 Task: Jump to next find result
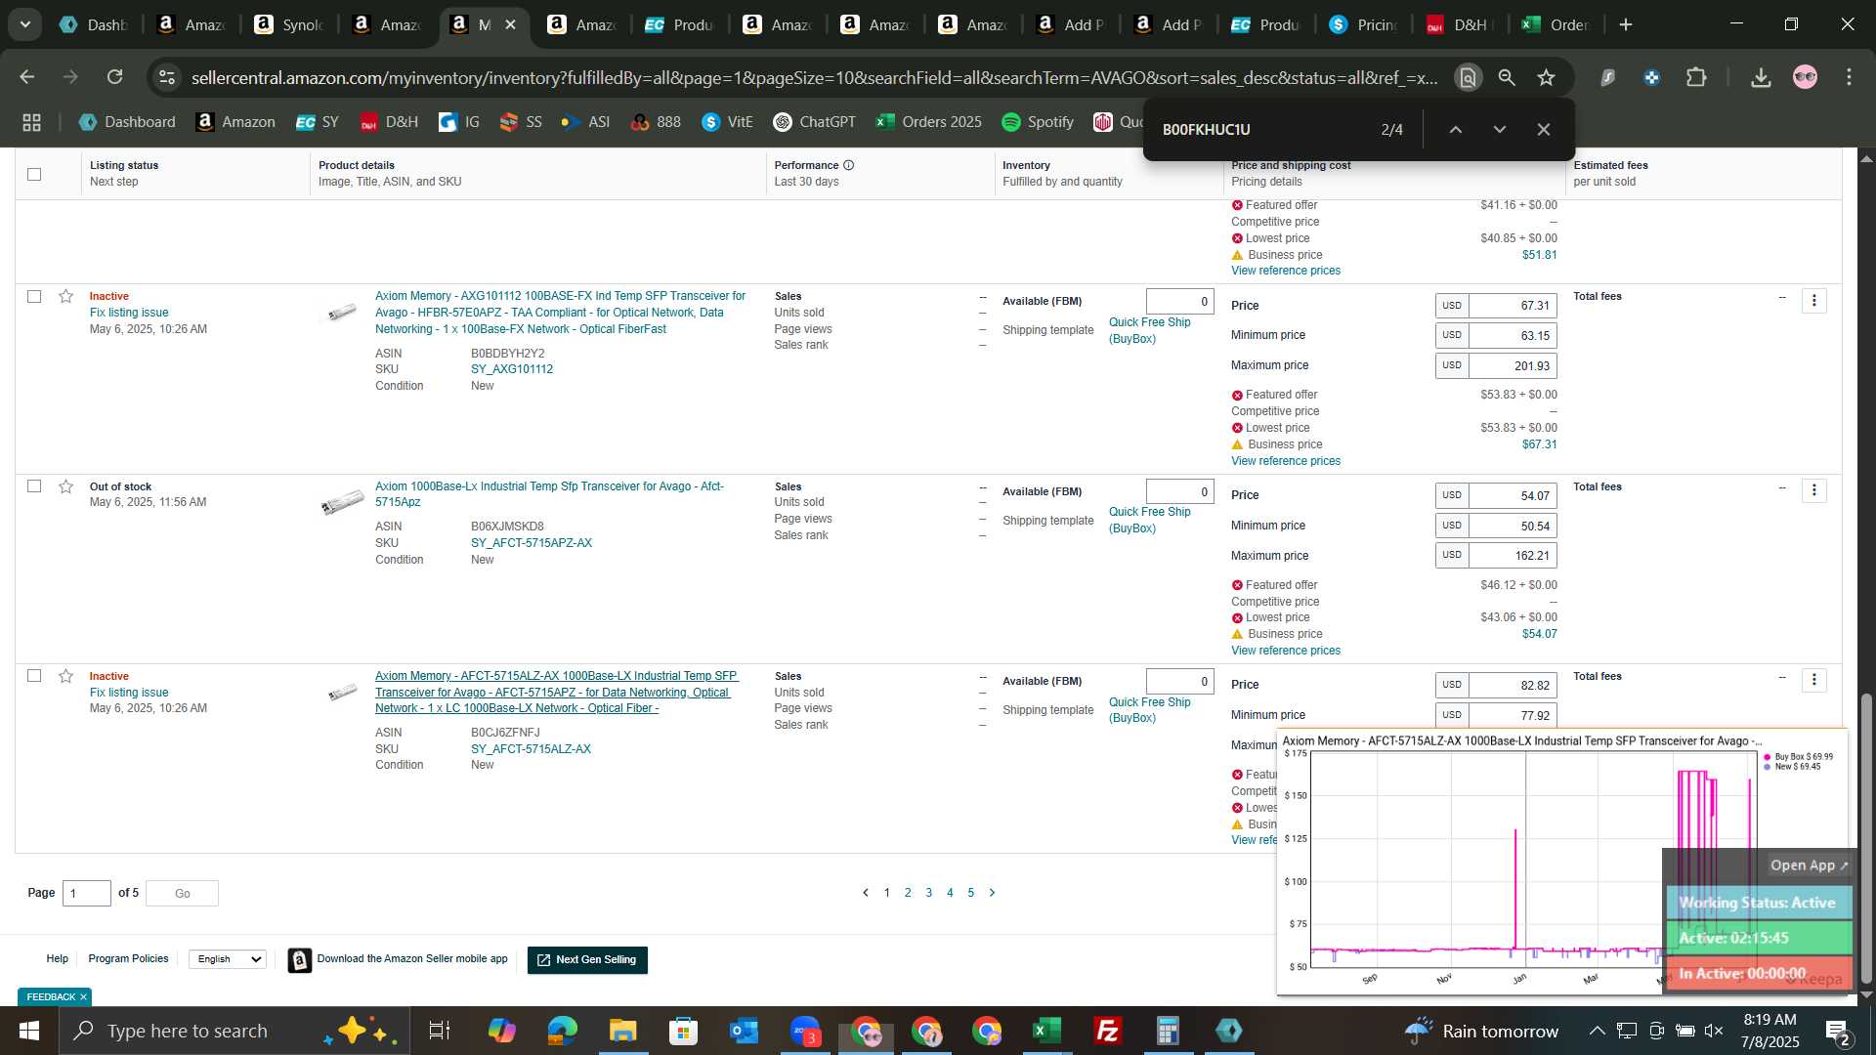1499,129
